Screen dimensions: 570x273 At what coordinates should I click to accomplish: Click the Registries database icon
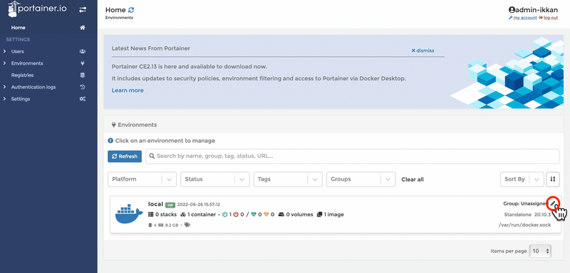83,75
